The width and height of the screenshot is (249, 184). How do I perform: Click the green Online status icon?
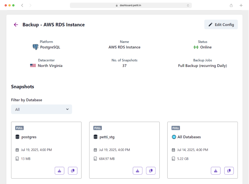click(x=196, y=47)
